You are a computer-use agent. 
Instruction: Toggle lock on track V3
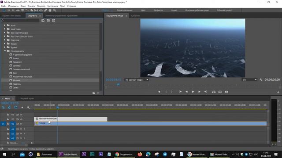8,115
